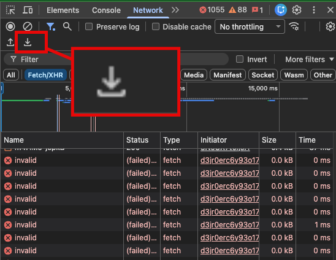The width and height of the screenshot is (336, 260).
Task: Toggle the Media type filter
Action: click(x=194, y=75)
